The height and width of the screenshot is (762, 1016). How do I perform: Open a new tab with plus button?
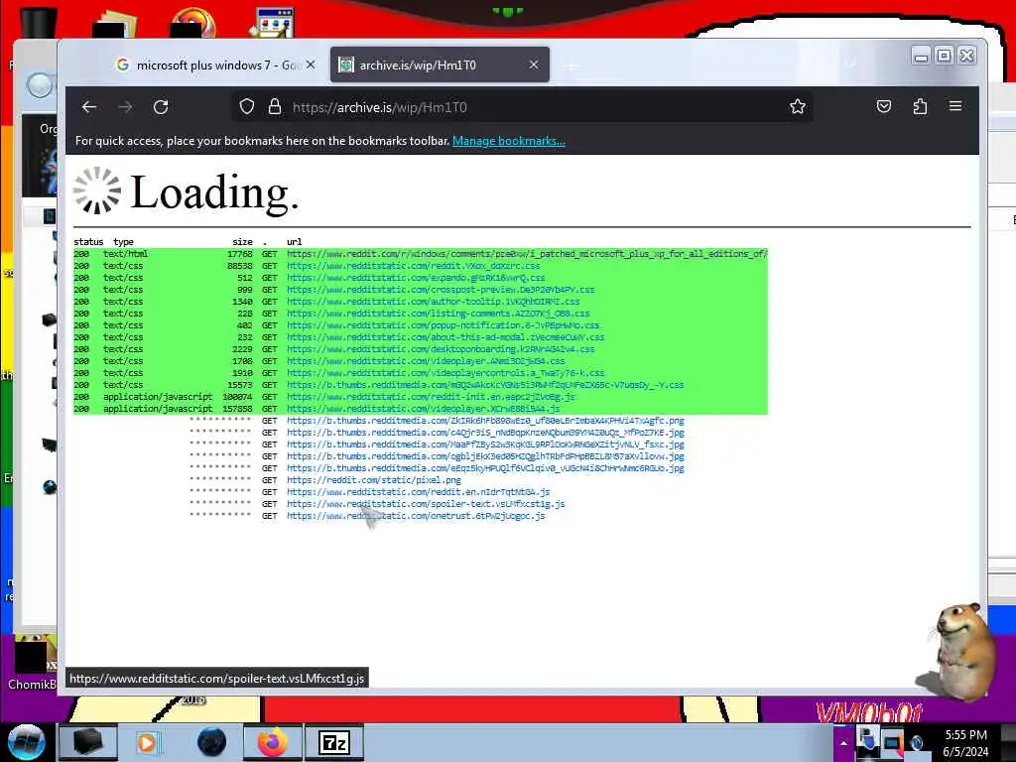[571, 65]
